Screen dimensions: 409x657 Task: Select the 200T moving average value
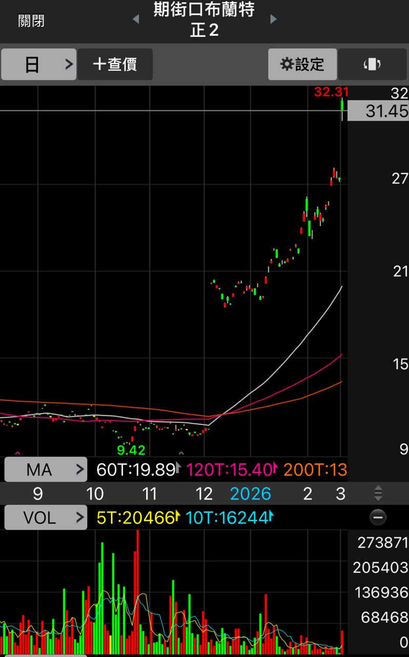point(315,469)
